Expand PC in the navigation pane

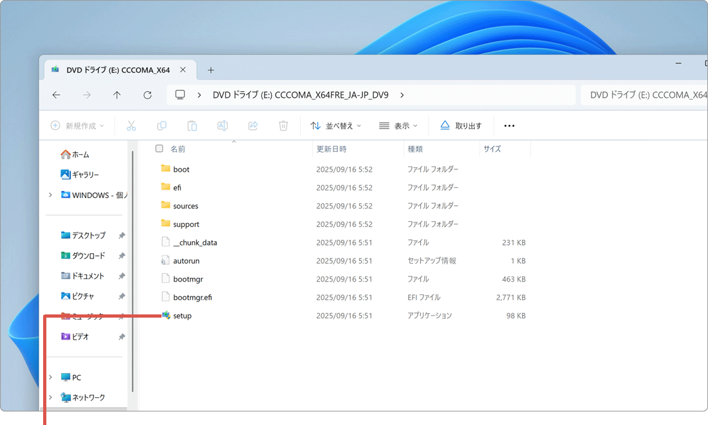51,377
